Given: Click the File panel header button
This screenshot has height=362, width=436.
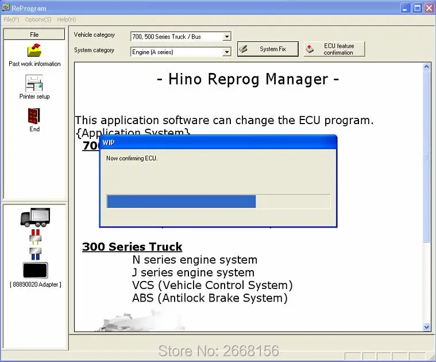Looking at the screenshot, I should point(34,34).
